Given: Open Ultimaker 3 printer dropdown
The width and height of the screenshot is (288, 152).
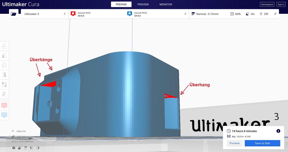Looking at the screenshot, I should [44, 14].
